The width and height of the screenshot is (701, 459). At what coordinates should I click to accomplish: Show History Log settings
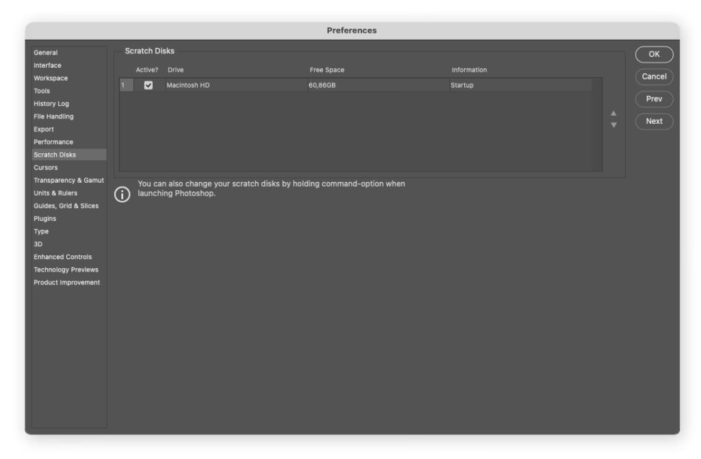tap(51, 104)
